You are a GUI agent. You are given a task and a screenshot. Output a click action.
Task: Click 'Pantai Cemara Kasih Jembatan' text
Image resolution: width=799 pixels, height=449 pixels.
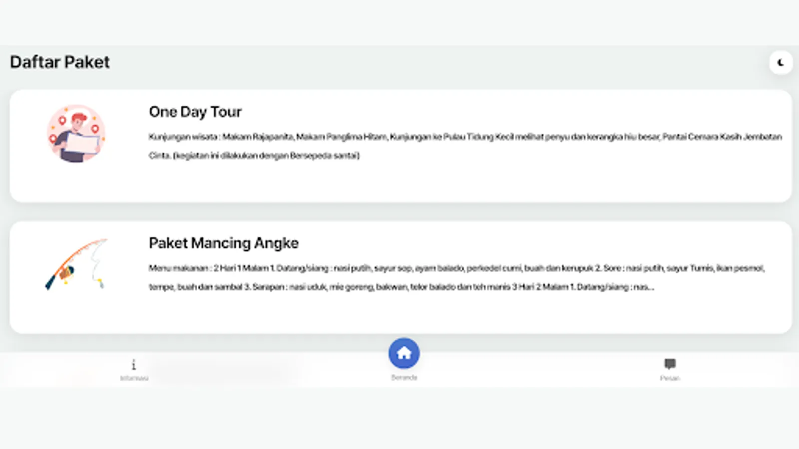pos(722,137)
